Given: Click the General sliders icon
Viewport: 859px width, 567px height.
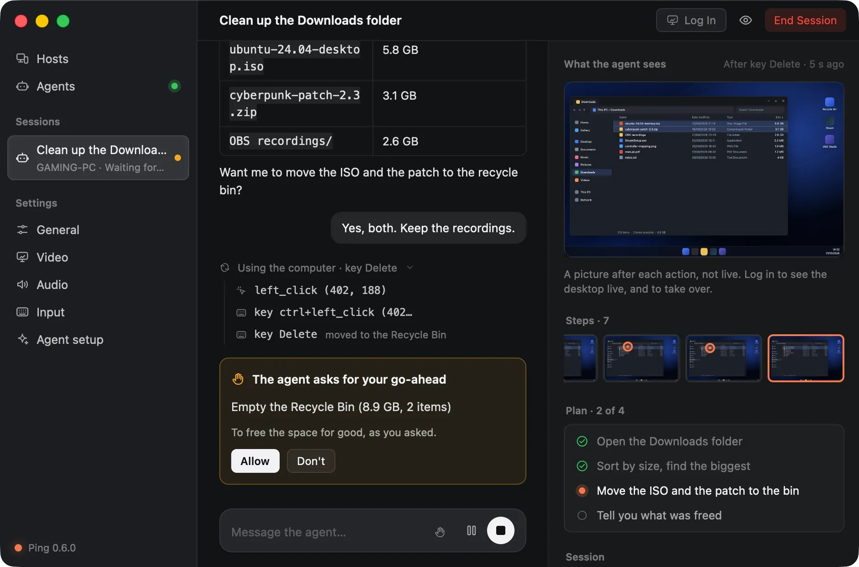Looking at the screenshot, I should (22, 230).
